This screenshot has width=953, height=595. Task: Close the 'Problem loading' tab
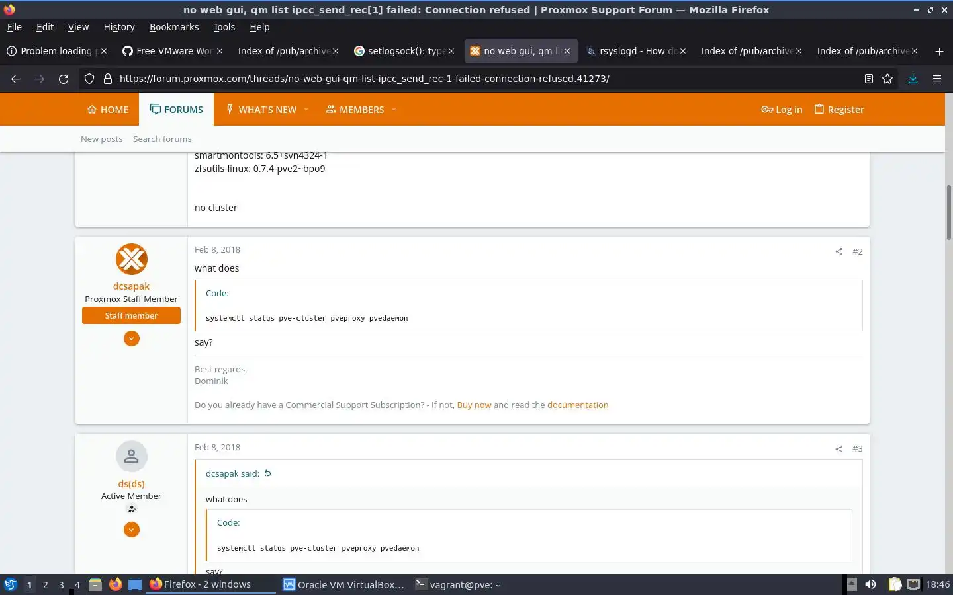click(x=103, y=51)
